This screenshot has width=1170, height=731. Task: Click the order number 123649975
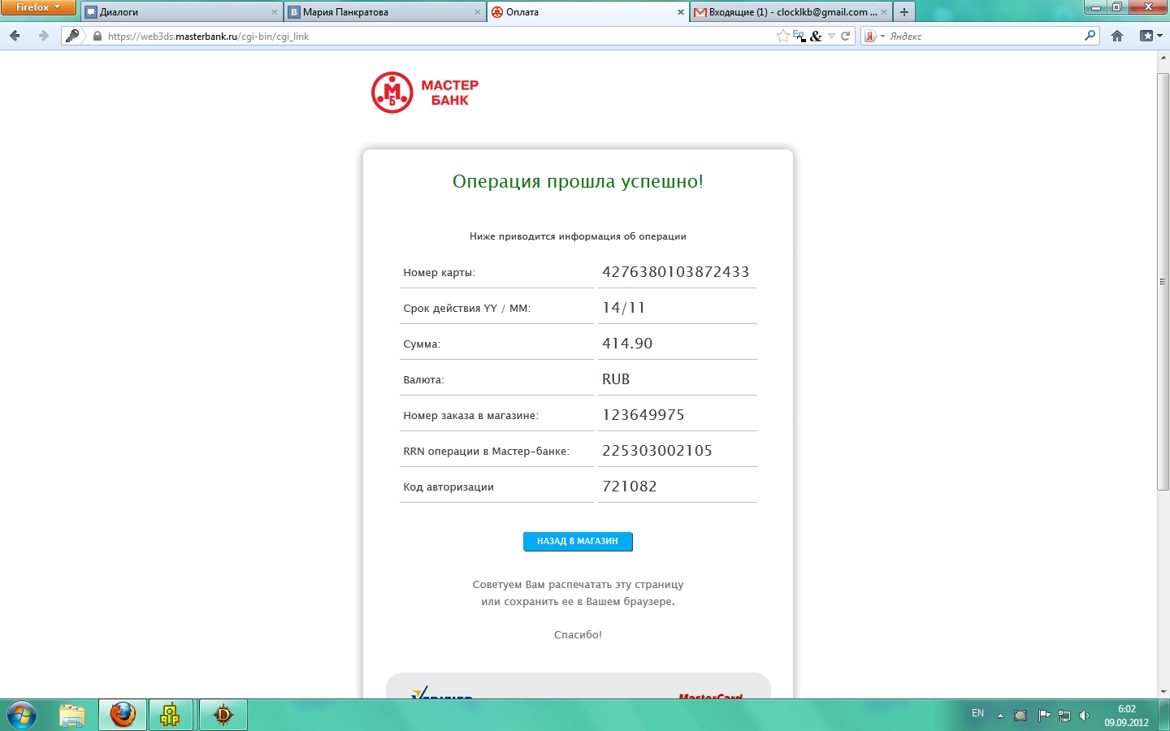click(x=643, y=415)
